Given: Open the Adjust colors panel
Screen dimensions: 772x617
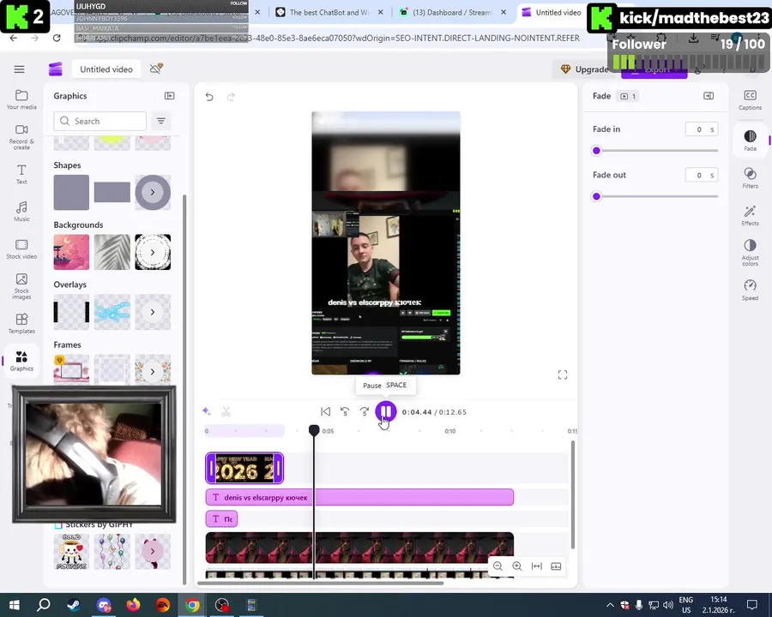Looking at the screenshot, I should coord(750,253).
